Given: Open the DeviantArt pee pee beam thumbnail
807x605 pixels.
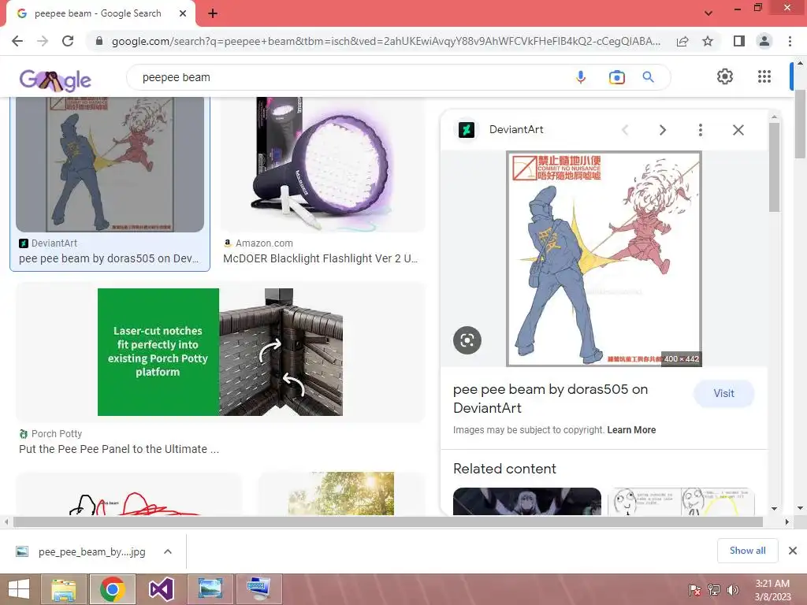Looking at the screenshot, I should tap(110, 164).
